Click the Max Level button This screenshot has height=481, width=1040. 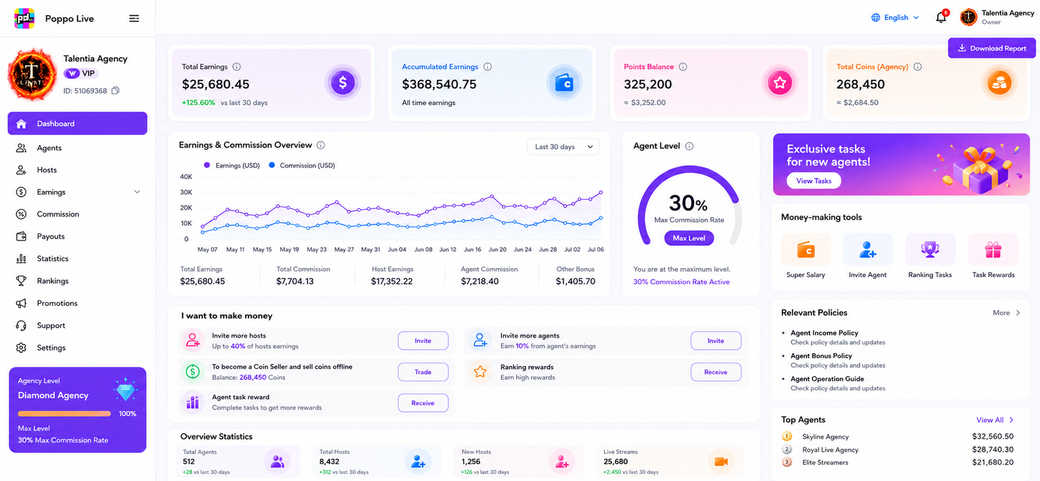click(x=689, y=238)
